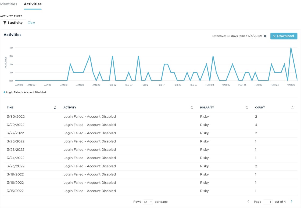This screenshot has width=301, height=208.
Task: Click the activity name in the 3/30/2022 row
Action: point(90,117)
